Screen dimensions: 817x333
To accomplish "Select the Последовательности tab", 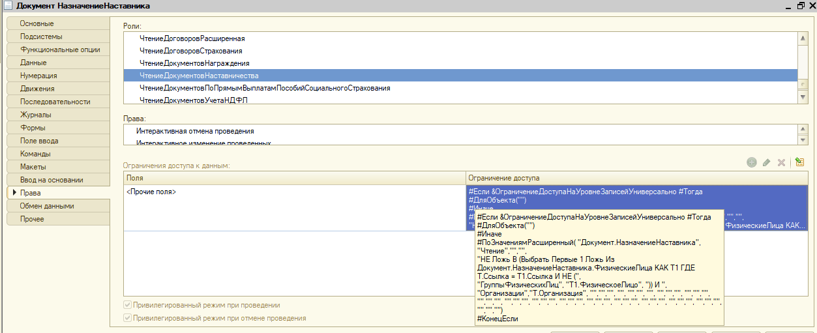I will point(58,102).
